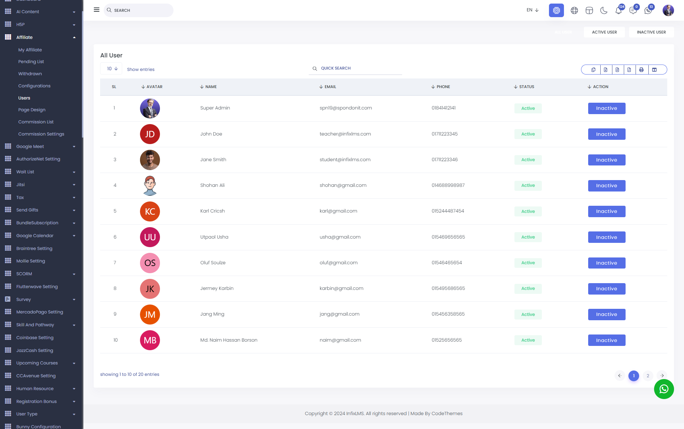
Task: Open the profile avatar in the header
Action: [x=668, y=10]
